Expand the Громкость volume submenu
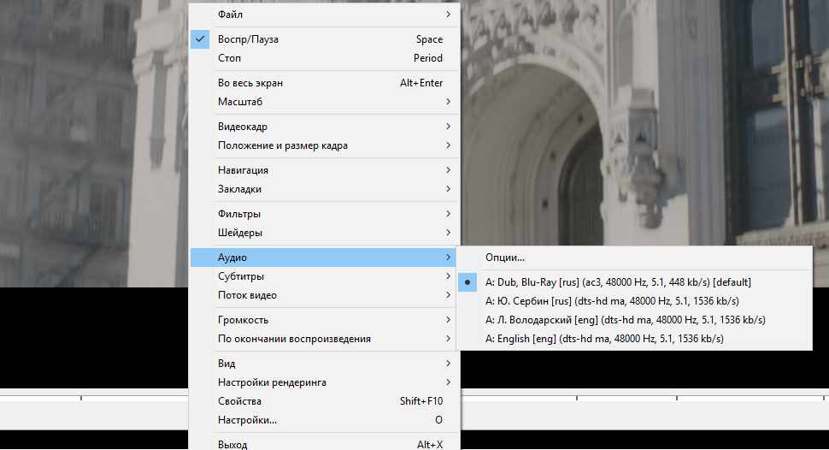 (243, 320)
